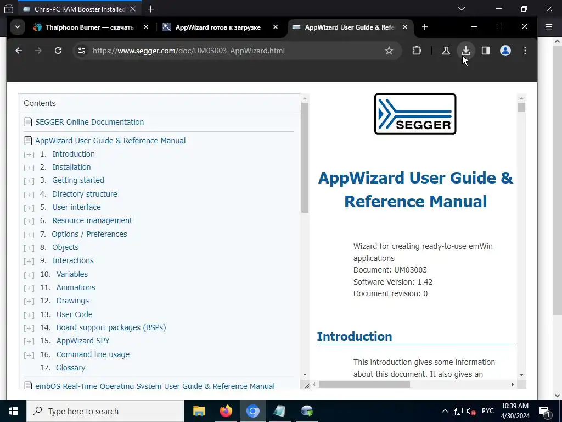Click the taskbar search box

coord(105,411)
